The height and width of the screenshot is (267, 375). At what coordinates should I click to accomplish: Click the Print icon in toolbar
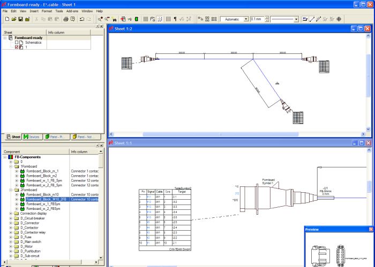pyautogui.click(x=65, y=19)
